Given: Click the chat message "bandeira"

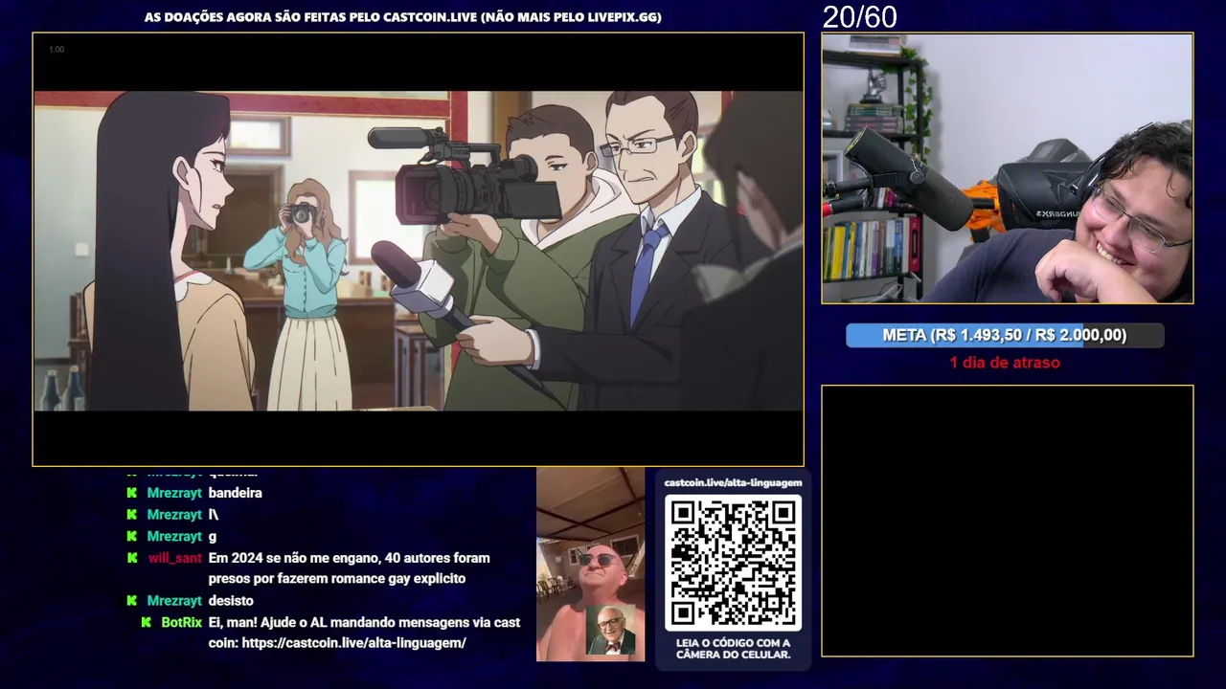Looking at the screenshot, I should click(x=235, y=493).
